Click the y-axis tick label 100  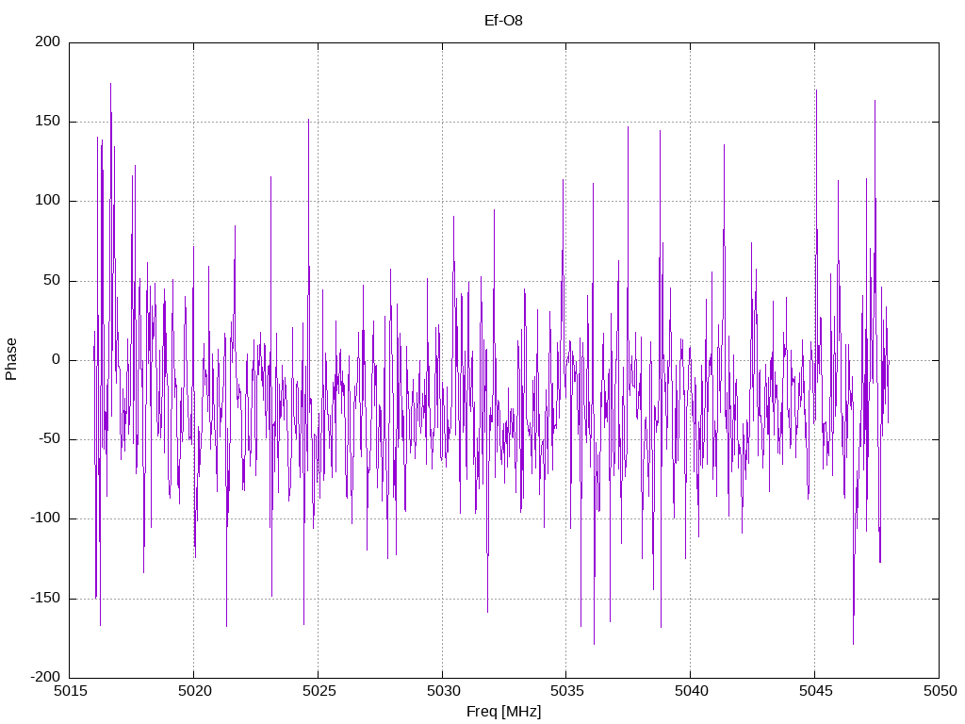48,201
